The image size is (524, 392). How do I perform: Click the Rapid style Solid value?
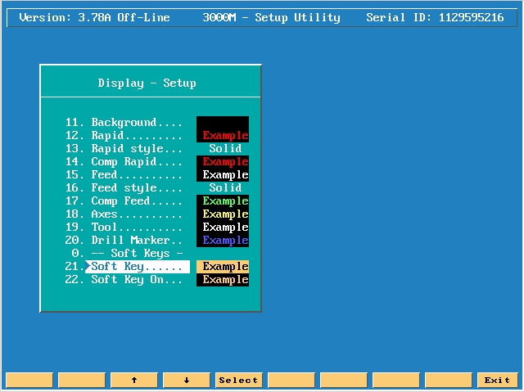click(225, 149)
